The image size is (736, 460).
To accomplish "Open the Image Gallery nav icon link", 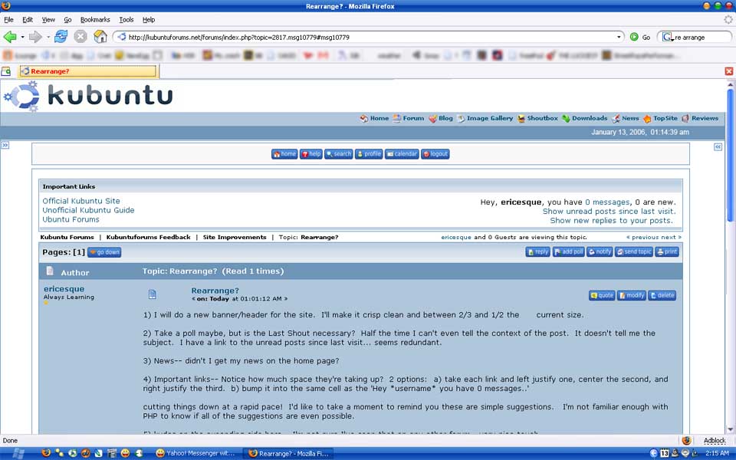I will pos(485,119).
